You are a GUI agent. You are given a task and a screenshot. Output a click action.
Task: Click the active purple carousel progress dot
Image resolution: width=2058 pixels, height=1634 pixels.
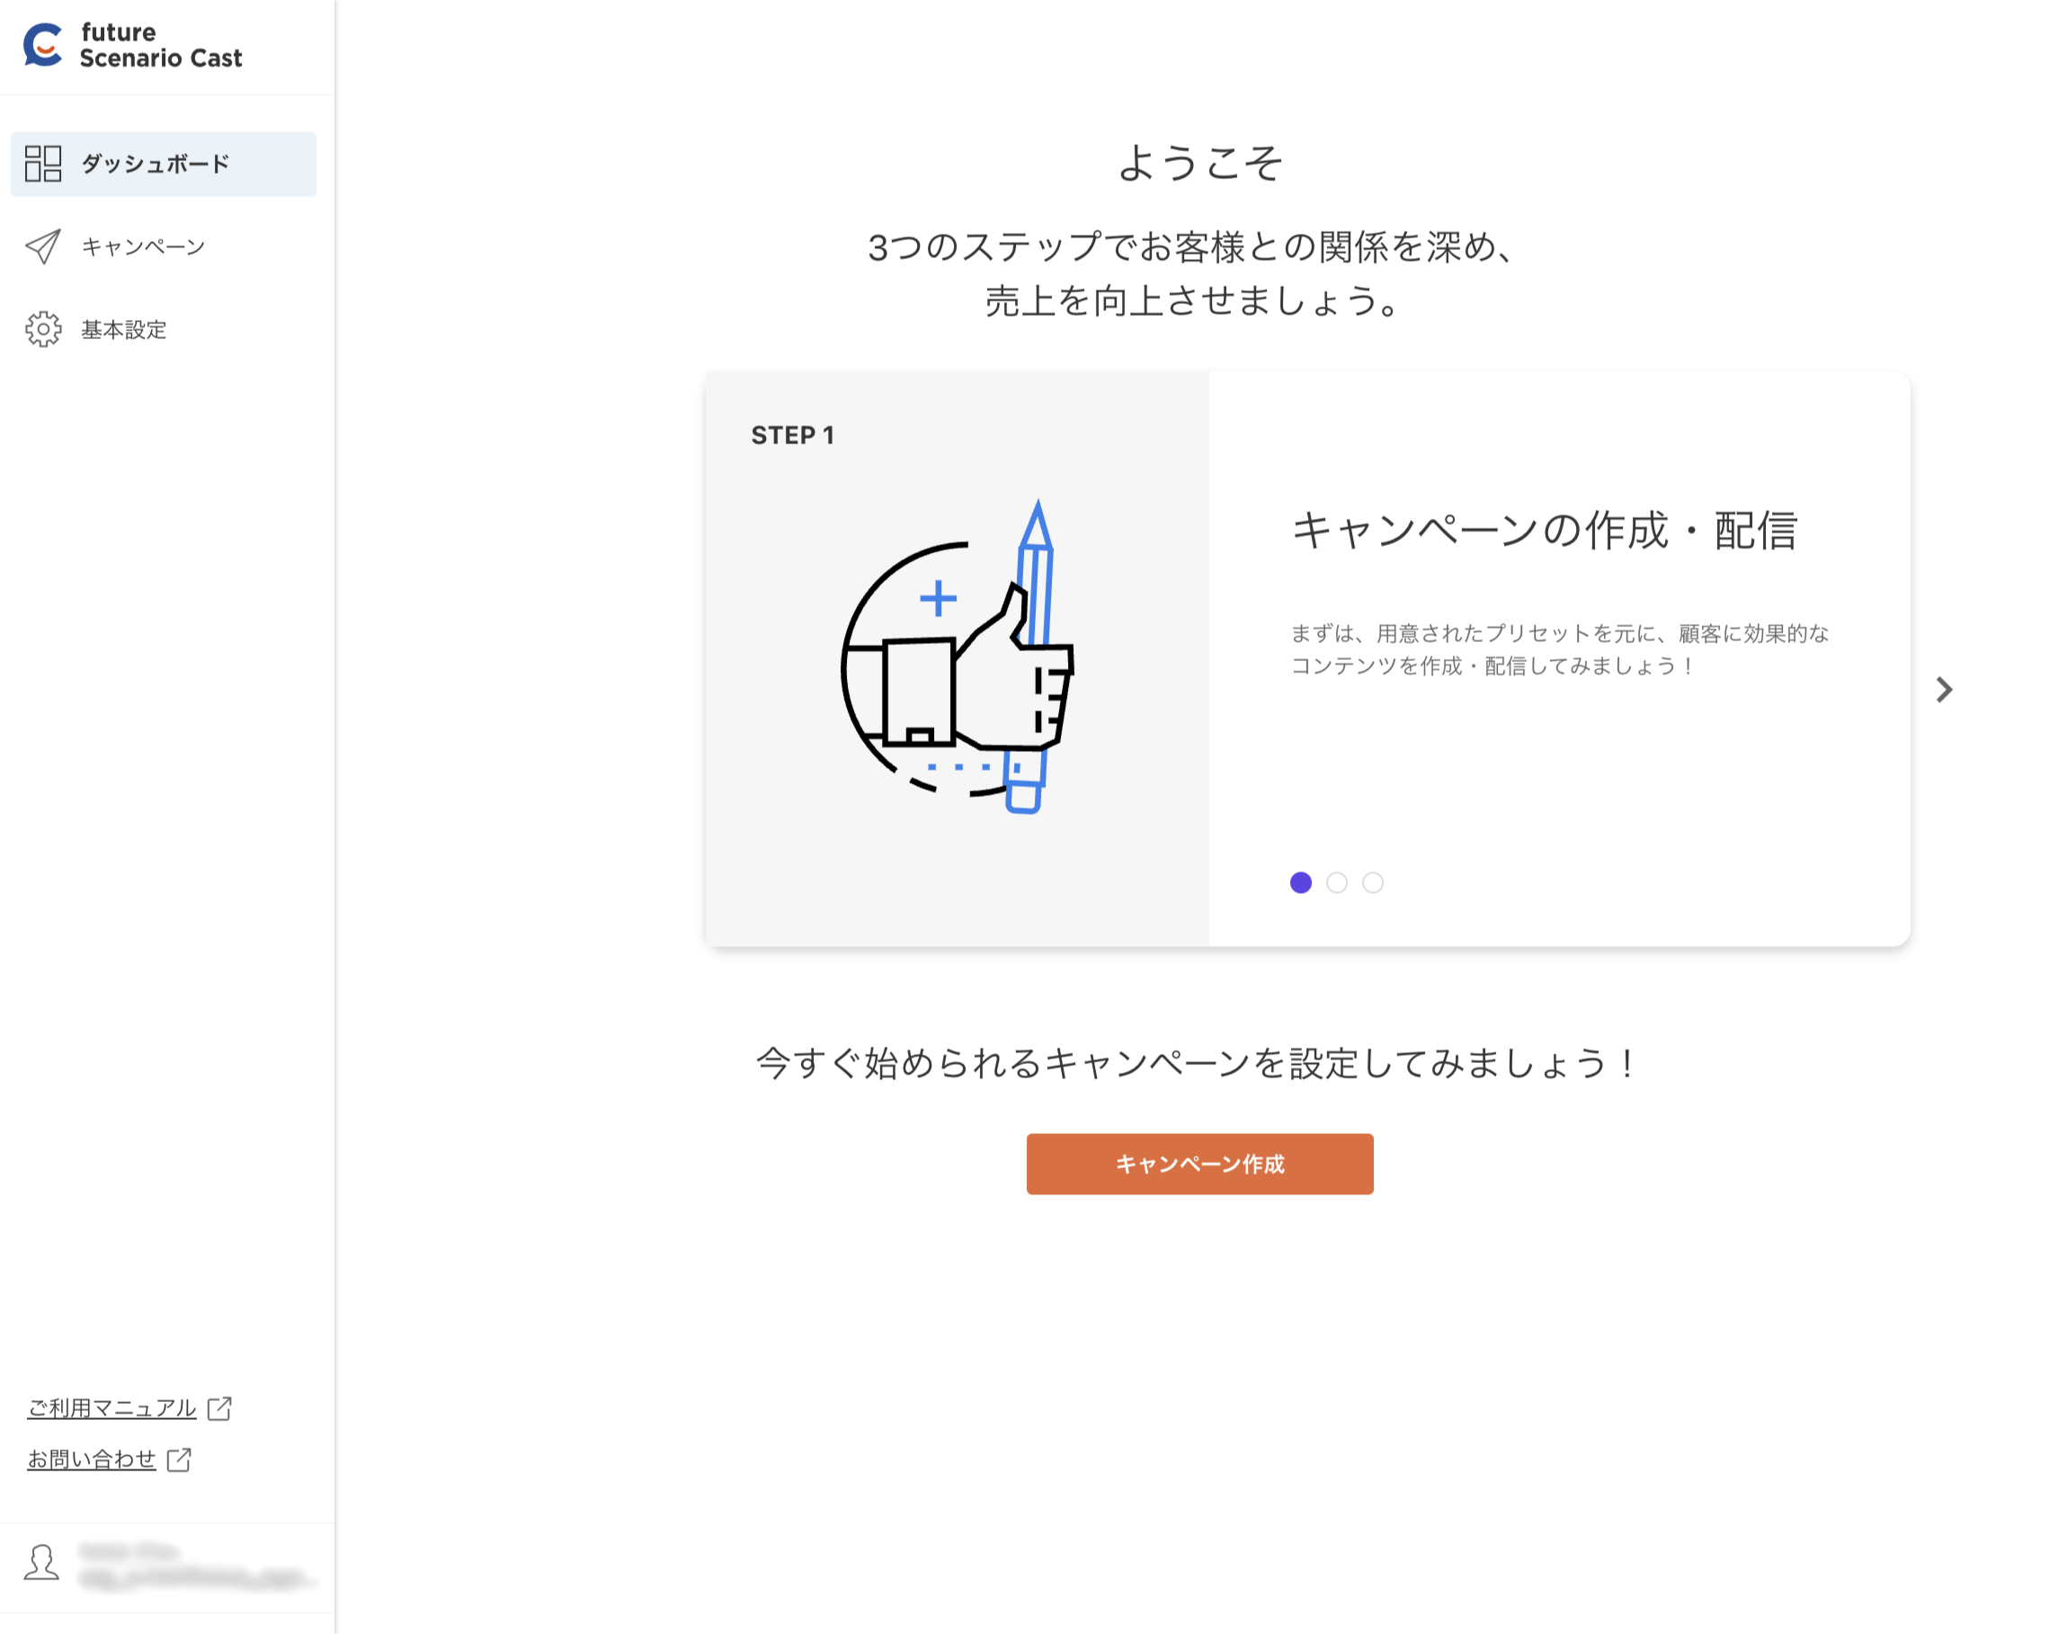1301,883
